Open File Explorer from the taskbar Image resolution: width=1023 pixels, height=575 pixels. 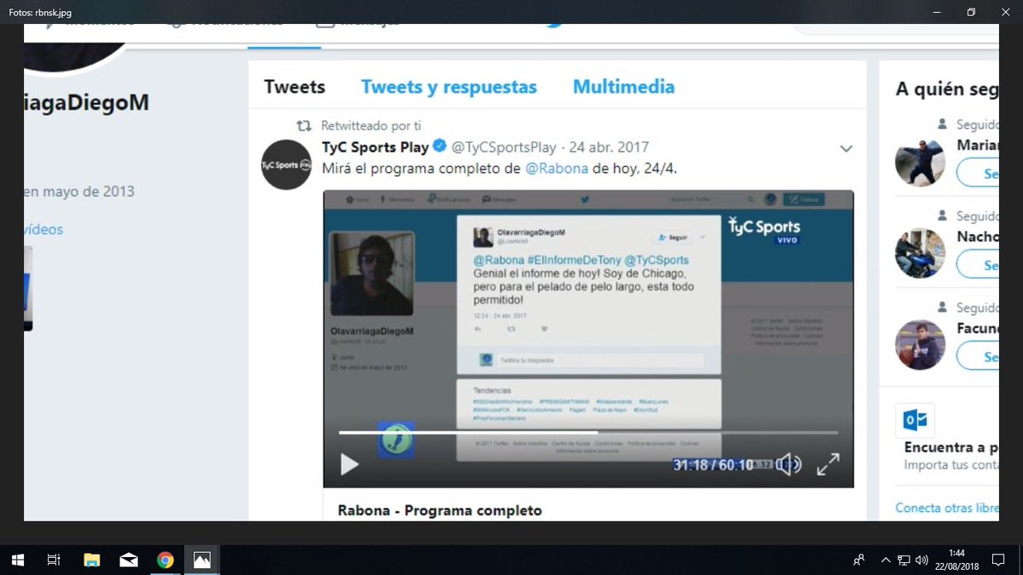click(x=91, y=560)
